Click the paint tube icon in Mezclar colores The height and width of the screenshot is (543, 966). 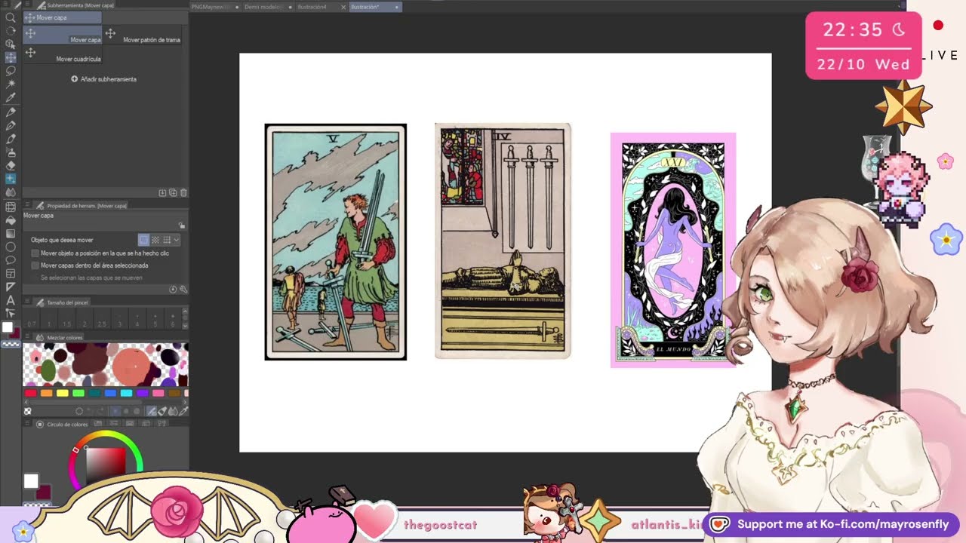pos(163,411)
